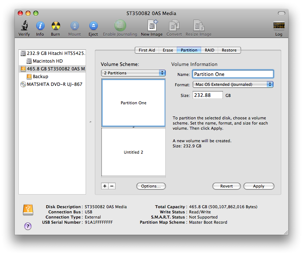
Task: Click the Apply button
Action: (259, 186)
